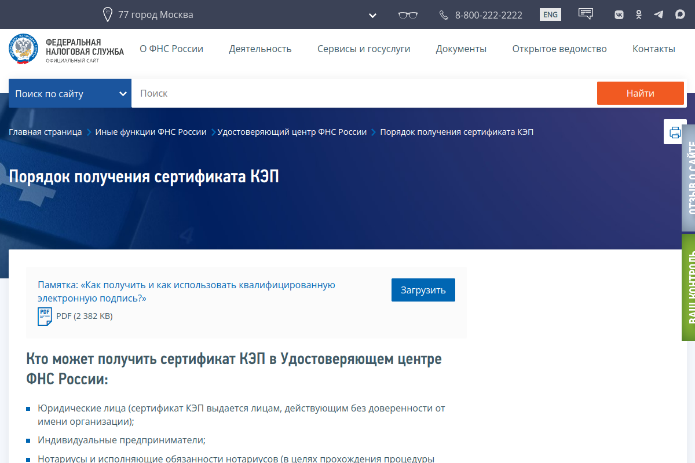Open the VK social network icon
The image size is (695, 463).
click(619, 15)
